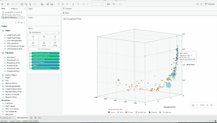Screen dimensions: 217x123
Task: Click the Y marks card button
Action: click(x=44, y=38)
